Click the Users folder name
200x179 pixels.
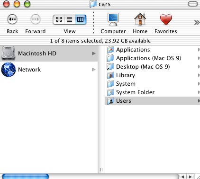[124, 101]
